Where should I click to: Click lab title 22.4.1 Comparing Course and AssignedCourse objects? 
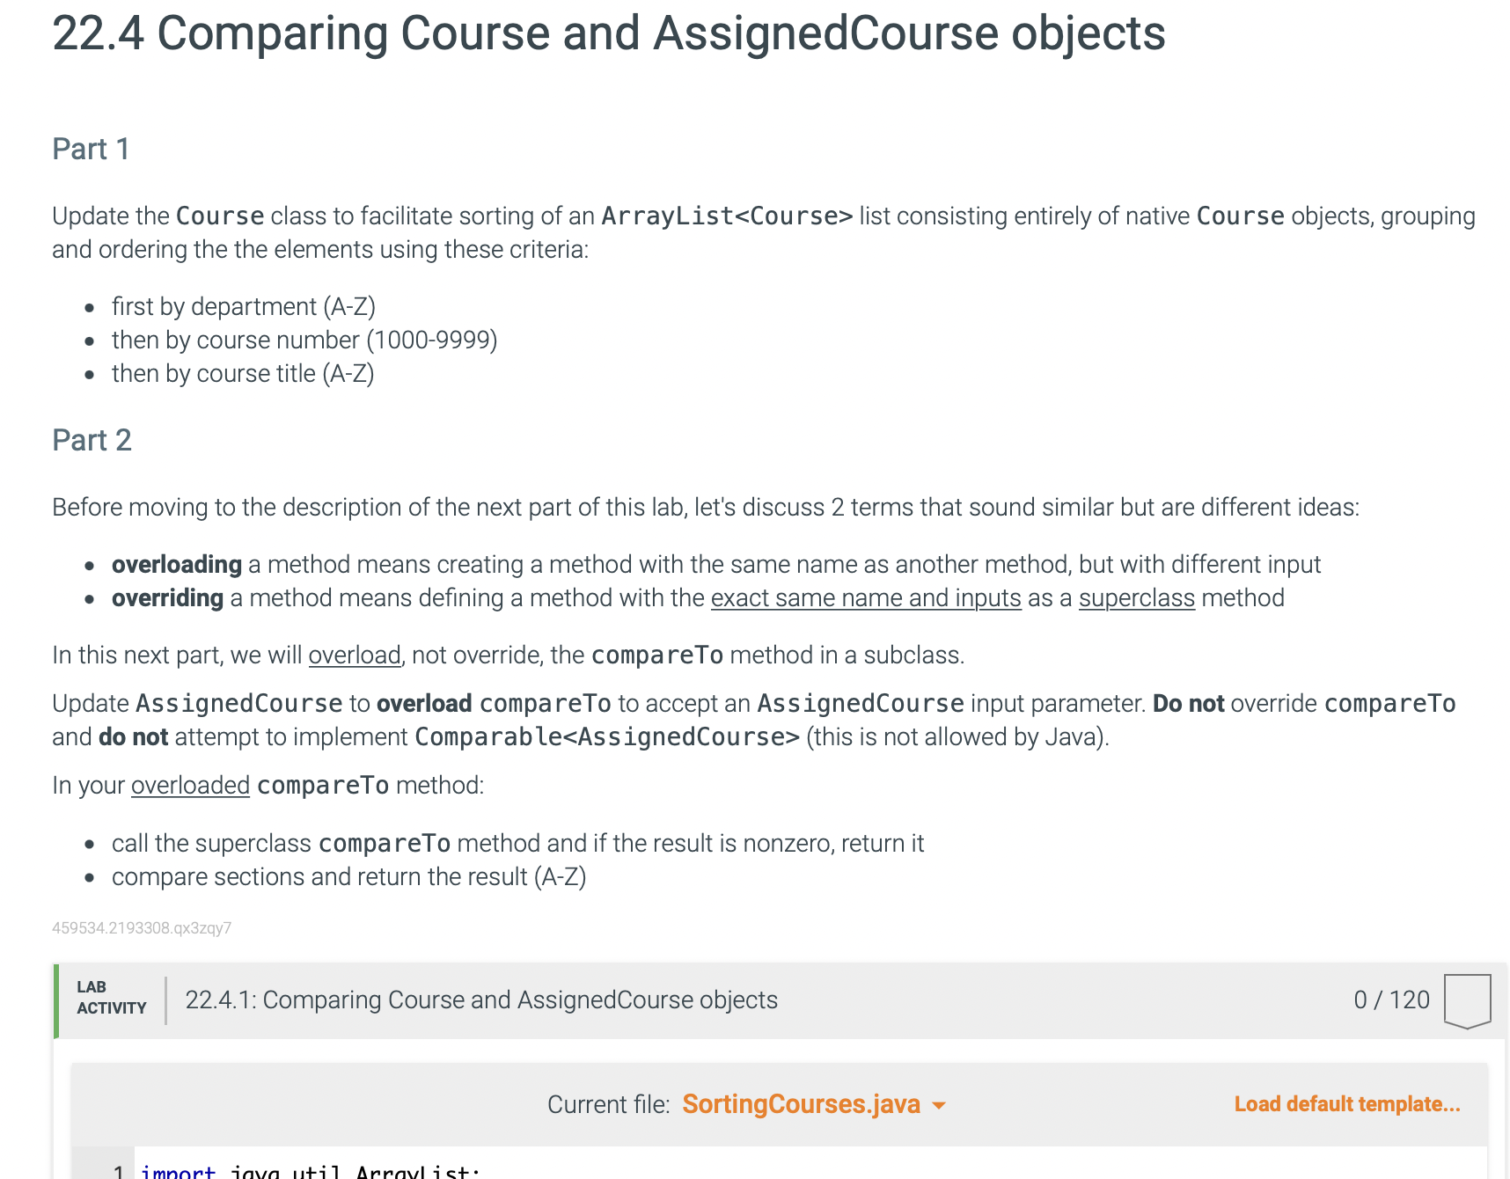coord(480,1000)
